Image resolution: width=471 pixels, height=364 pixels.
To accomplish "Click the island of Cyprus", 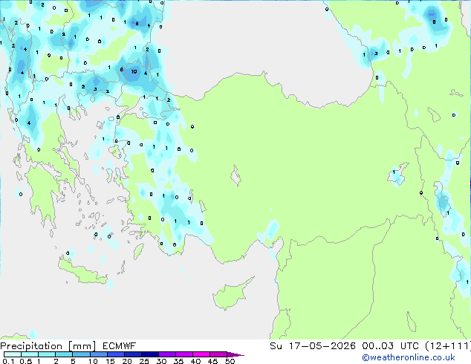I will [x=231, y=293].
